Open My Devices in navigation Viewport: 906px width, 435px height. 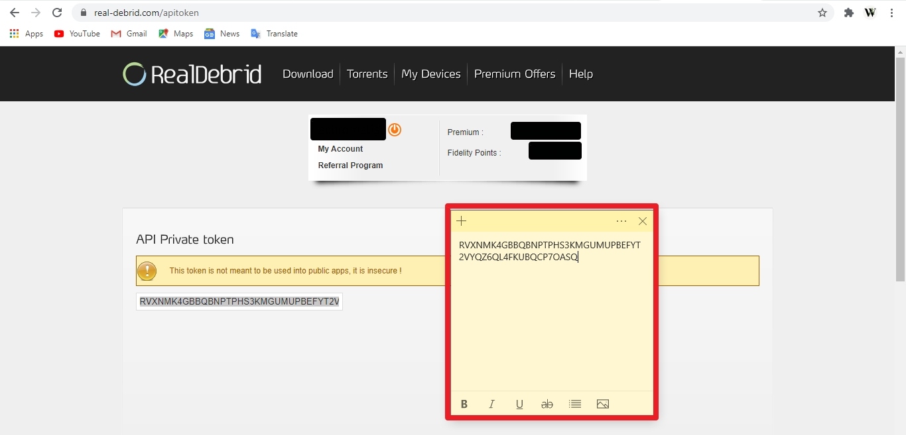point(431,73)
